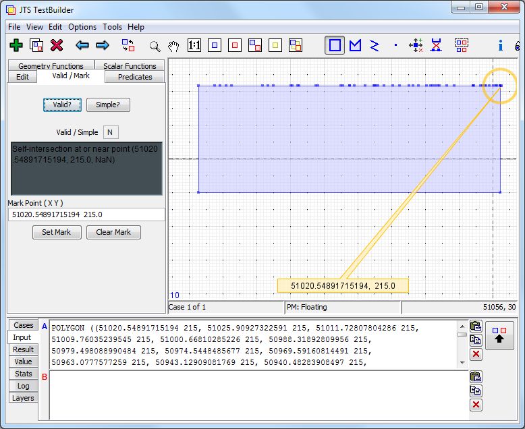525x429 pixels.
Task: Zoom to full extent of all geometries
Action: 296,45
